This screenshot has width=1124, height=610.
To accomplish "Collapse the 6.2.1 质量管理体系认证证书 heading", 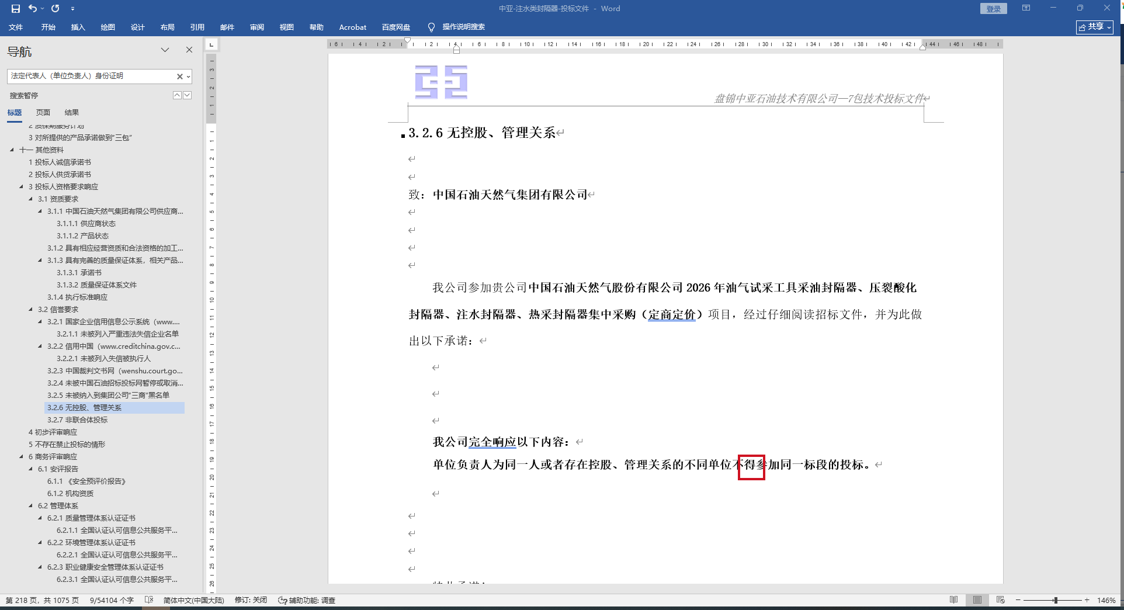I will (40, 518).
